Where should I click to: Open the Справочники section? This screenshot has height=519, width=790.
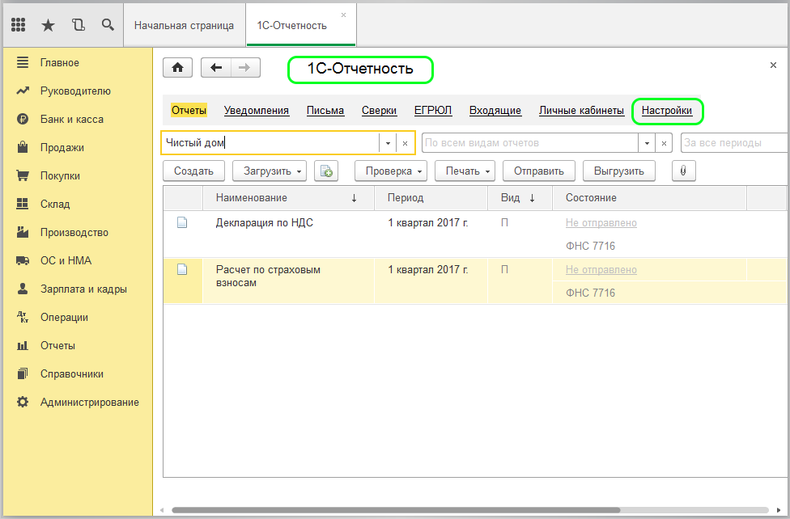point(71,373)
